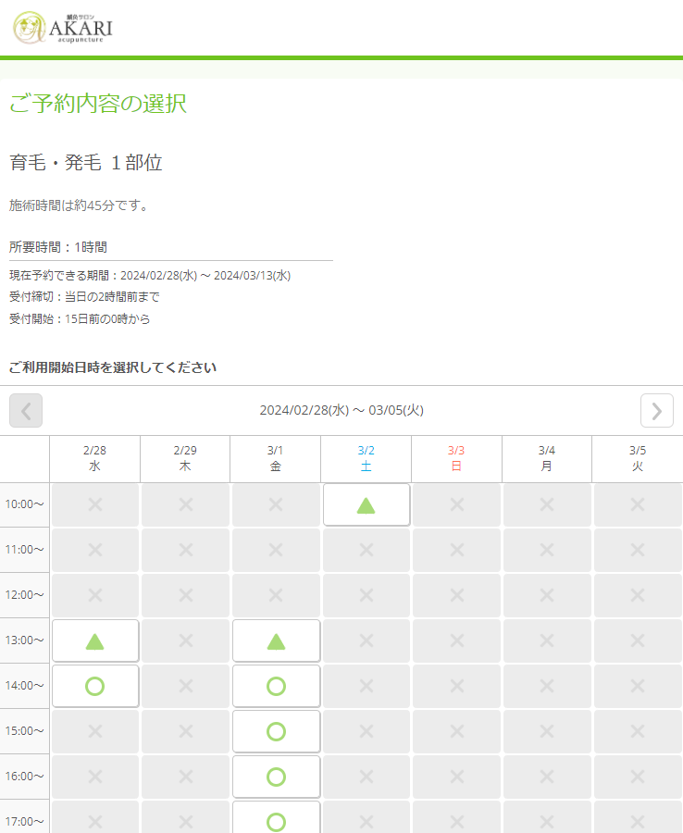Go to next week with right chevron
The height and width of the screenshot is (833, 683).
[656, 411]
